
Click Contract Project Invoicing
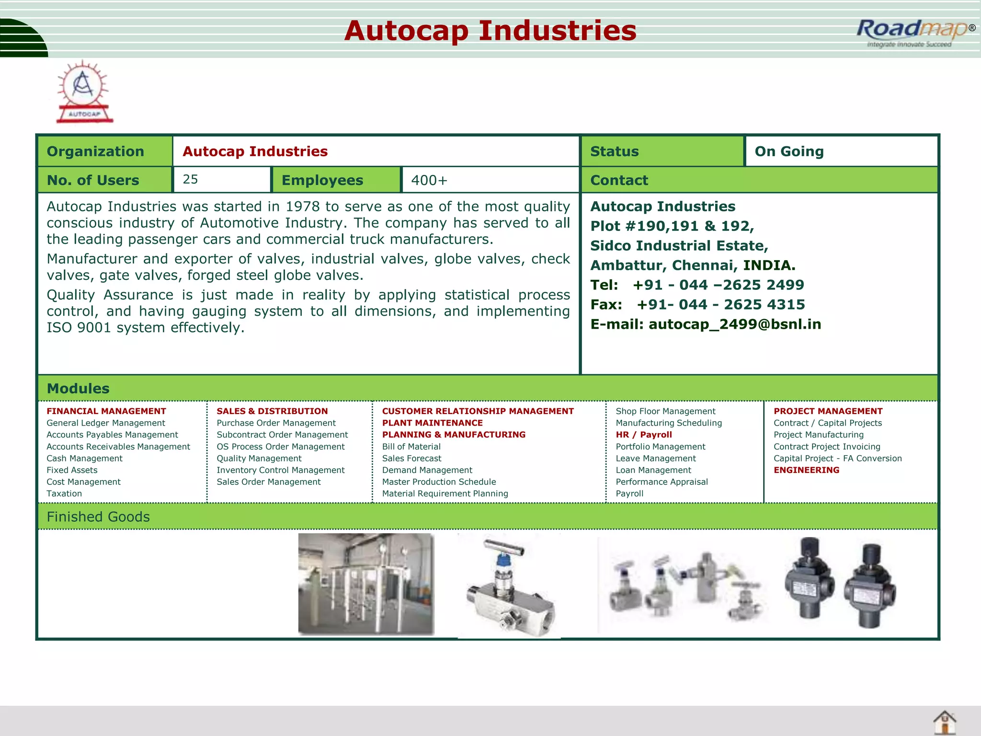pyautogui.click(x=827, y=447)
